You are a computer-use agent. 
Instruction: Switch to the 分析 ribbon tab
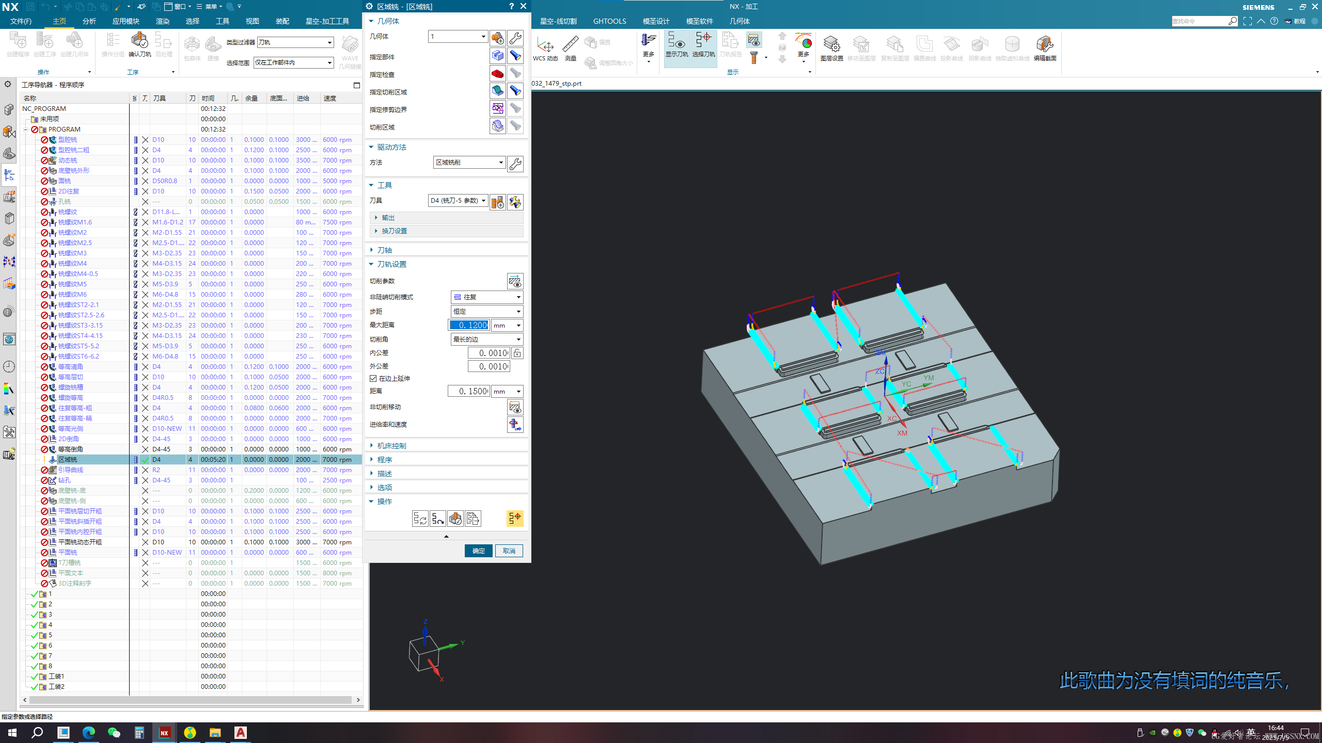[89, 21]
